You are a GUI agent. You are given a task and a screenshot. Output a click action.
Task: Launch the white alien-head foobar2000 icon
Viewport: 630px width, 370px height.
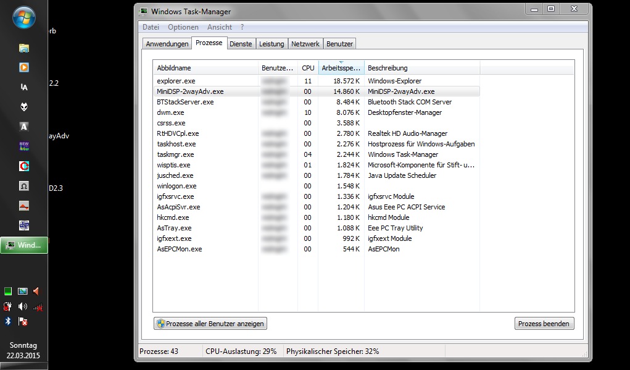click(x=24, y=107)
